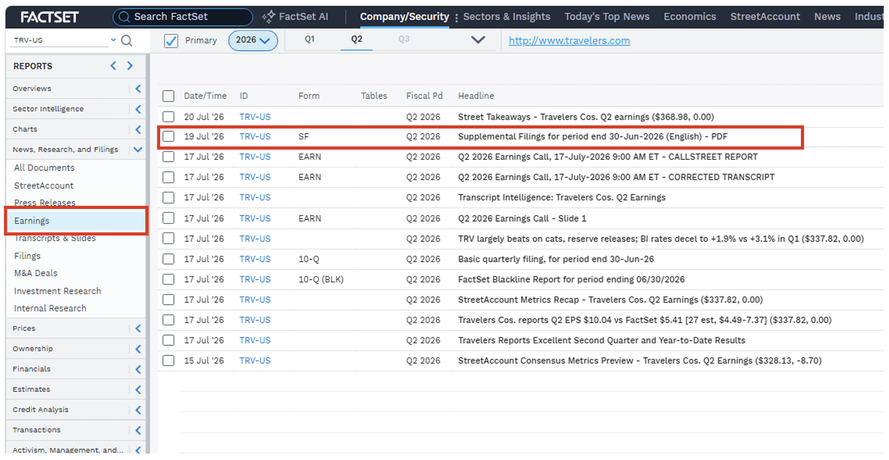Click the Form column header

309,96
